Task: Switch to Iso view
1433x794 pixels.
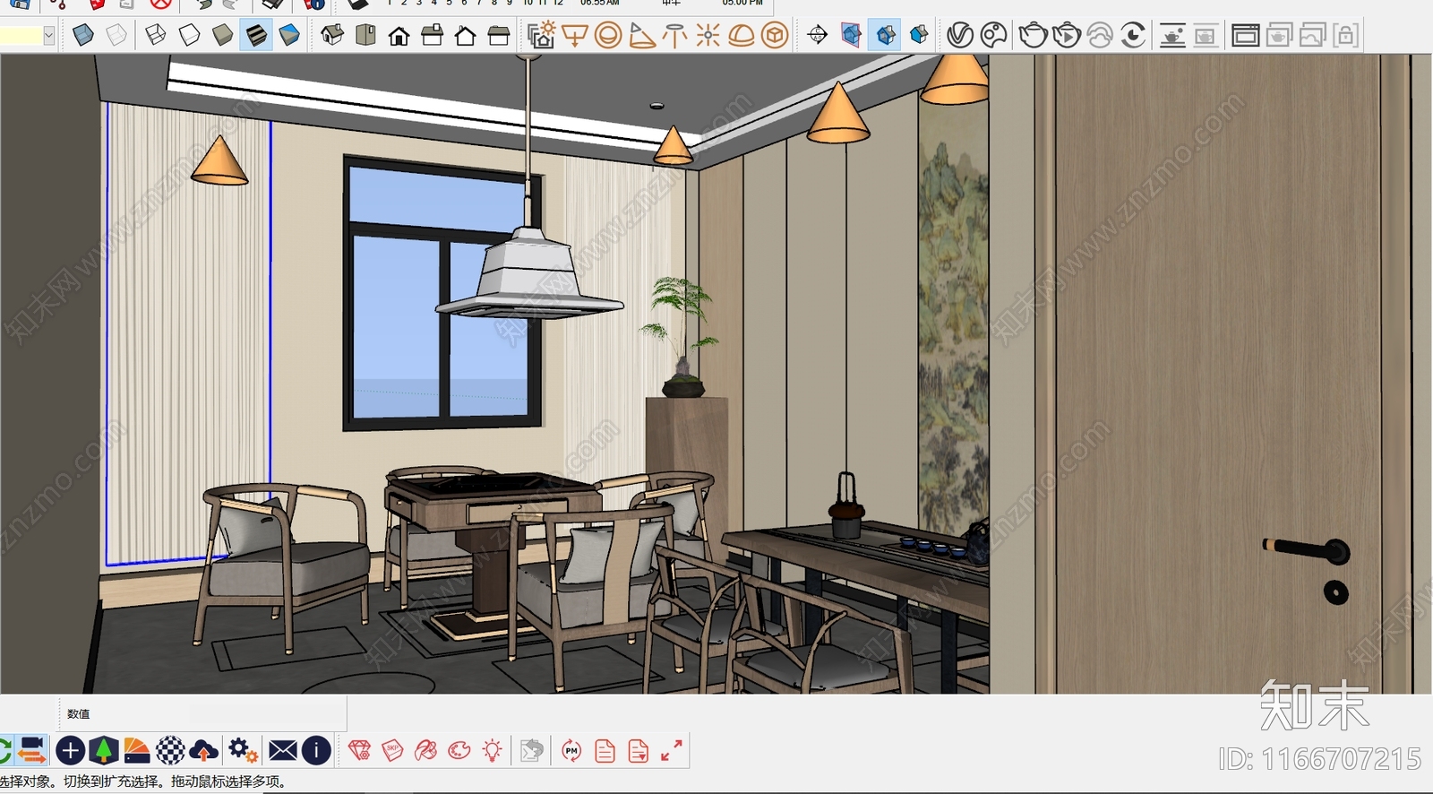Action: pos(332,35)
